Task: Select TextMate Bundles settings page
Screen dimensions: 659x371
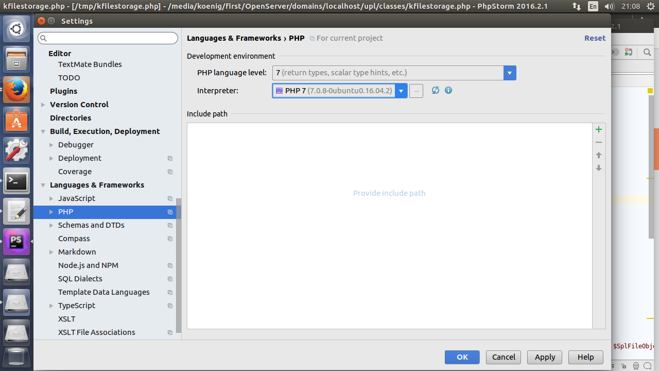Action: (x=90, y=64)
